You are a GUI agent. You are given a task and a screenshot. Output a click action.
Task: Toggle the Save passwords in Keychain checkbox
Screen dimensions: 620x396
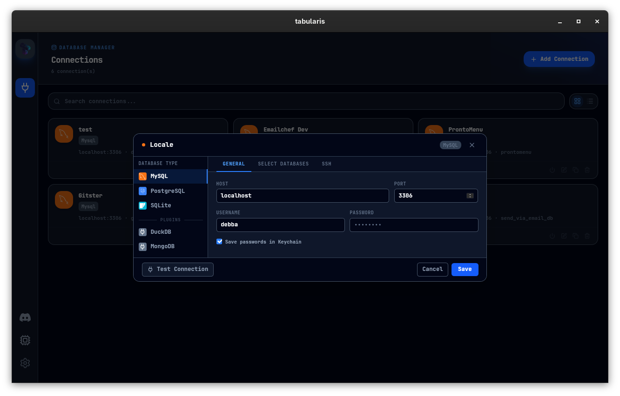[219, 241]
